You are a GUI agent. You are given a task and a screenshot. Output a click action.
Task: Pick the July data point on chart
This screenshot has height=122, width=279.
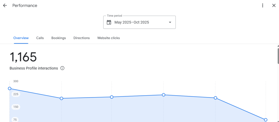[112, 97]
